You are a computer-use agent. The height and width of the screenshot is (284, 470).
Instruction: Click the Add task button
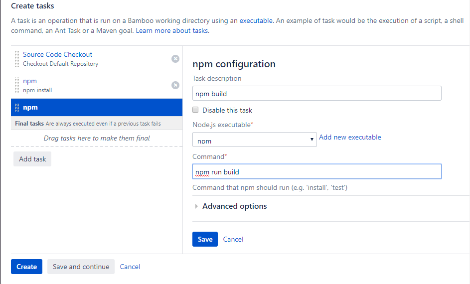click(32, 159)
